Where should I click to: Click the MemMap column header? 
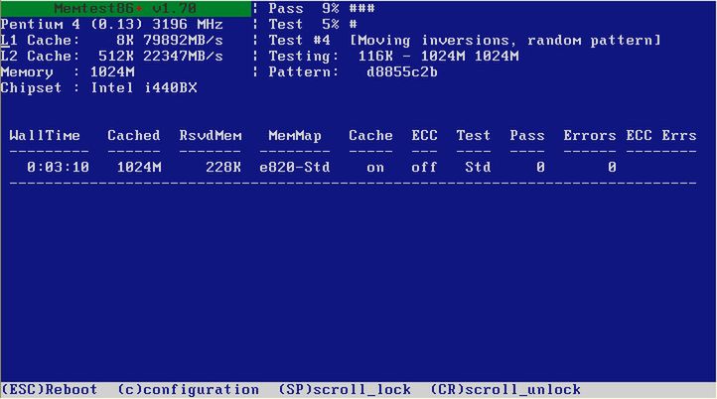coord(295,135)
